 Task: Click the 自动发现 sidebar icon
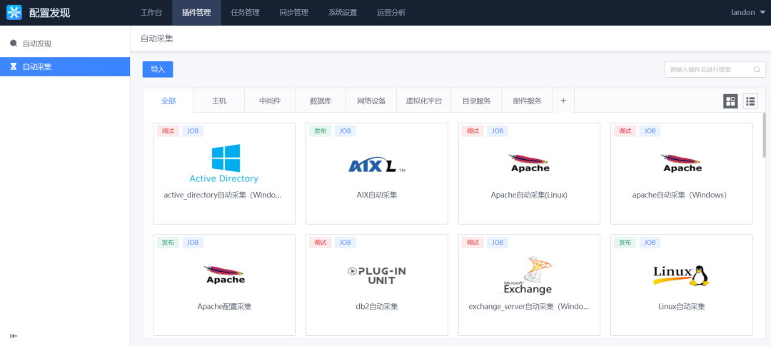coord(14,44)
